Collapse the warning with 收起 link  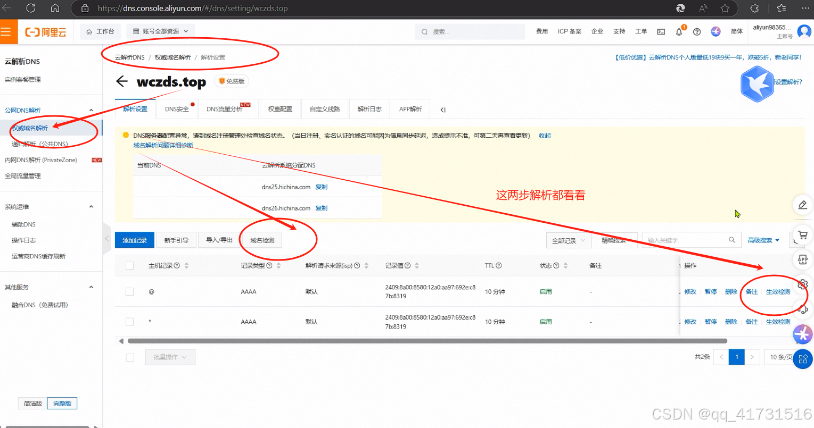pos(545,136)
